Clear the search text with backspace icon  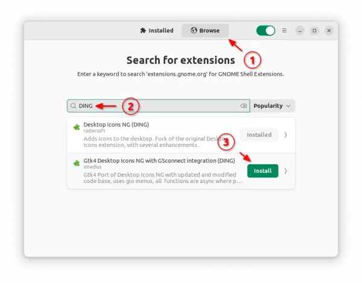244,106
